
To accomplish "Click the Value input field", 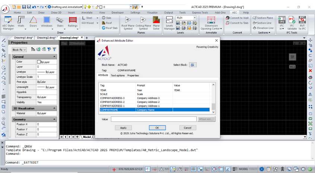I will click(x=154, y=119).
